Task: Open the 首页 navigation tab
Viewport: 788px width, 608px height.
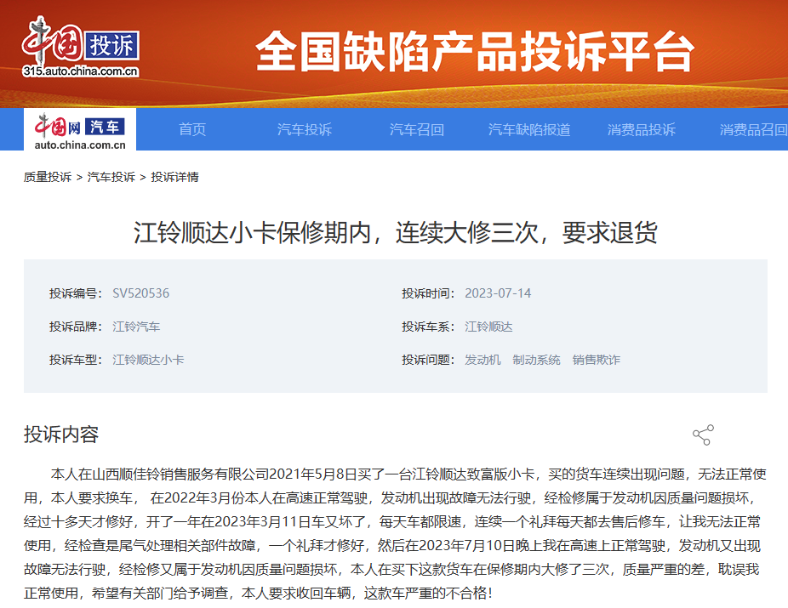Action: pyautogui.click(x=192, y=129)
